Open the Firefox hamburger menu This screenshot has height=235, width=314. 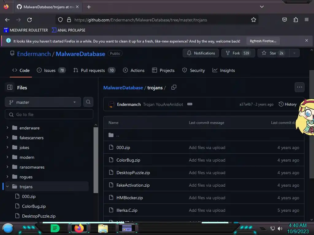306,20
